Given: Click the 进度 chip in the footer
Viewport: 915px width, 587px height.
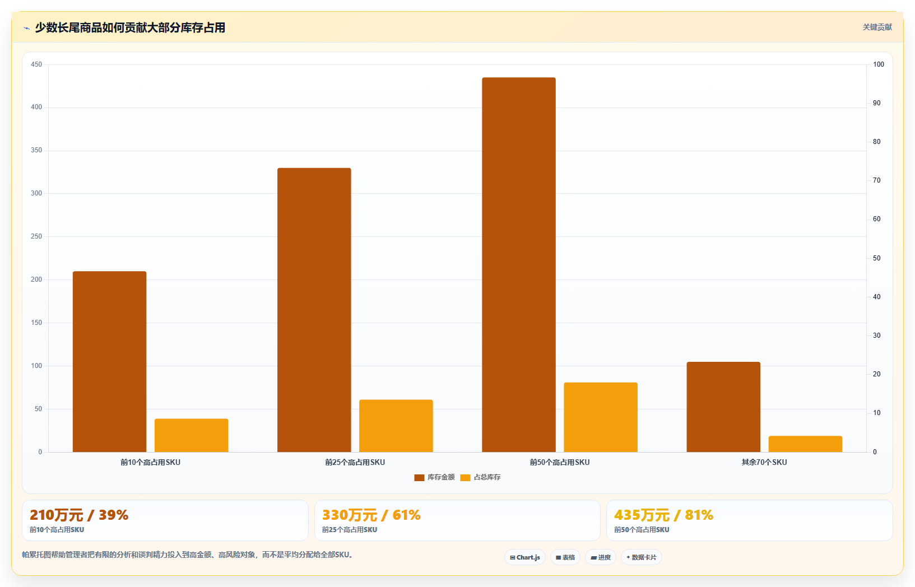Looking at the screenshot, I should coord(601,557).
